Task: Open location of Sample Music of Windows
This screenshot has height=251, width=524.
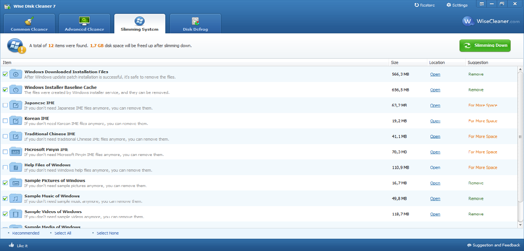Action: point(435,199)
